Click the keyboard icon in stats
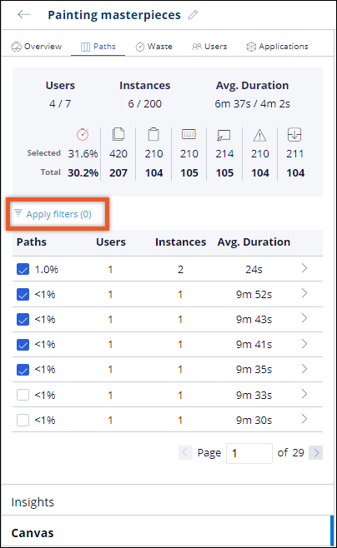 click(189, 134)
